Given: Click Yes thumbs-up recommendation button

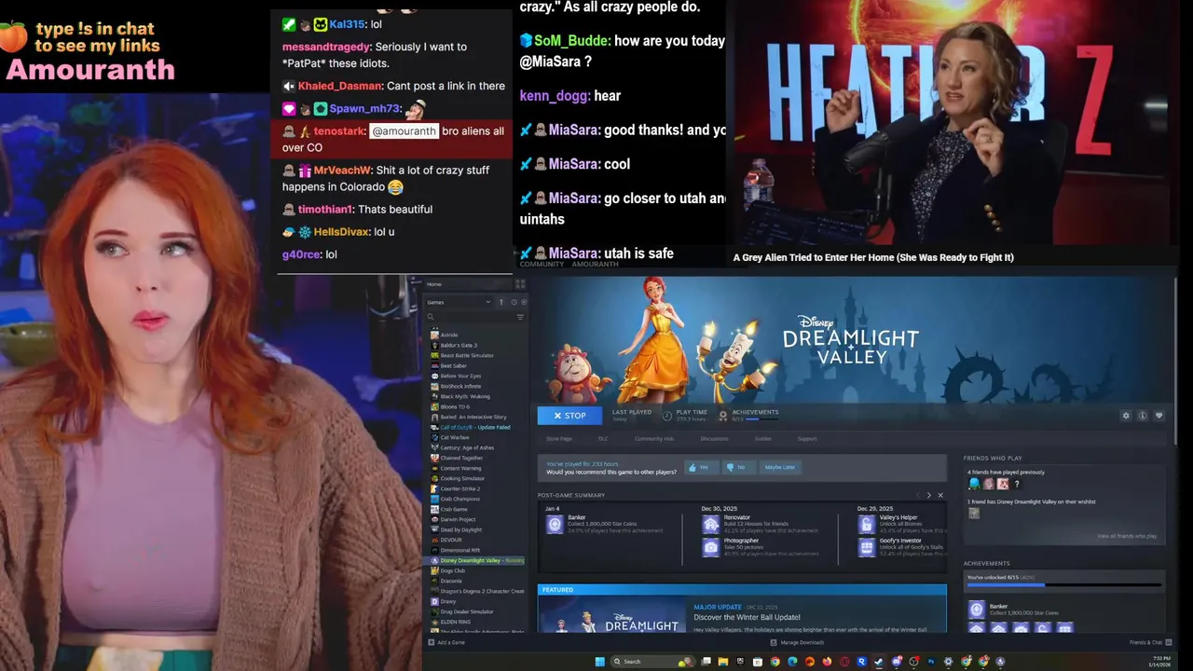Looking at the screenshot, I should click(702, 467).
